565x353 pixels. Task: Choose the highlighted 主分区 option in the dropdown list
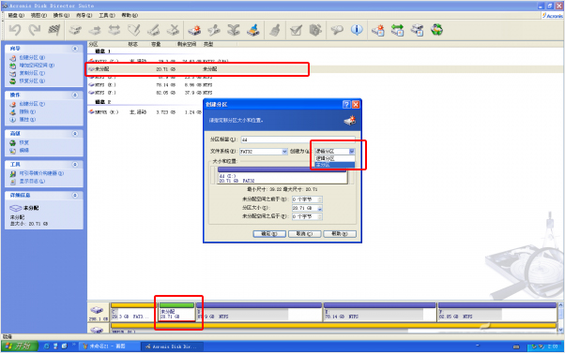click(x=335, y=165)
